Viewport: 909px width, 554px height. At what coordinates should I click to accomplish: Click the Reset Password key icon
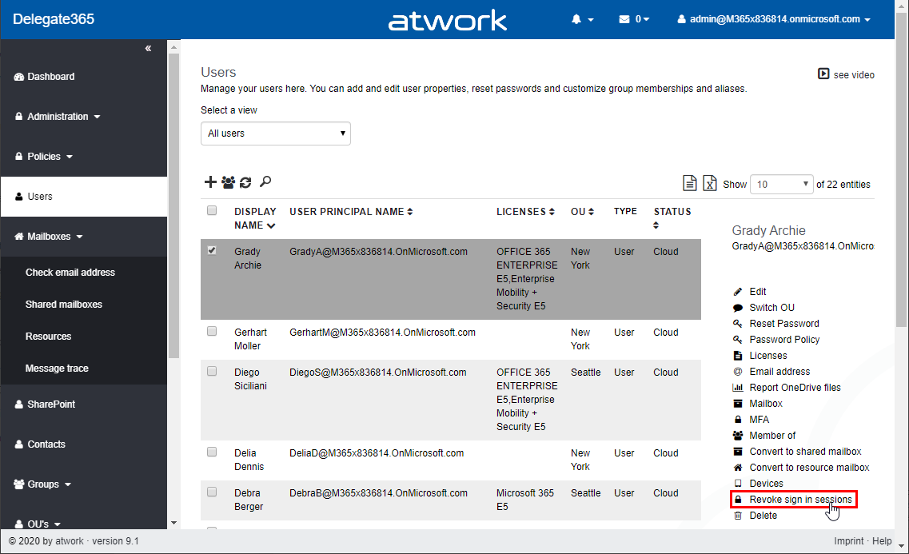[737, 323]
